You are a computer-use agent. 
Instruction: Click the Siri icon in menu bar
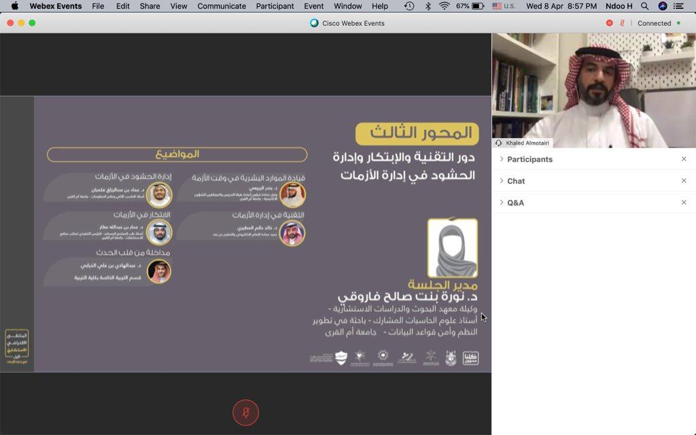[x=662, y=6]
